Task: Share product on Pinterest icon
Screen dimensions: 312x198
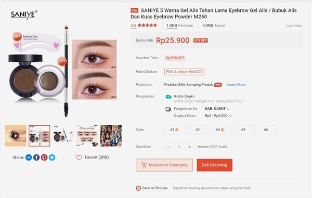Action: [x=44, y=157]
